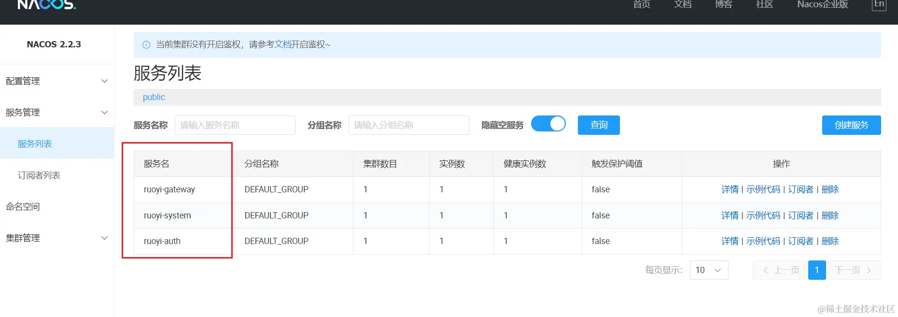Open 详情 for ruoyi-gateway
898x317 pixels.
pos(730,189)
